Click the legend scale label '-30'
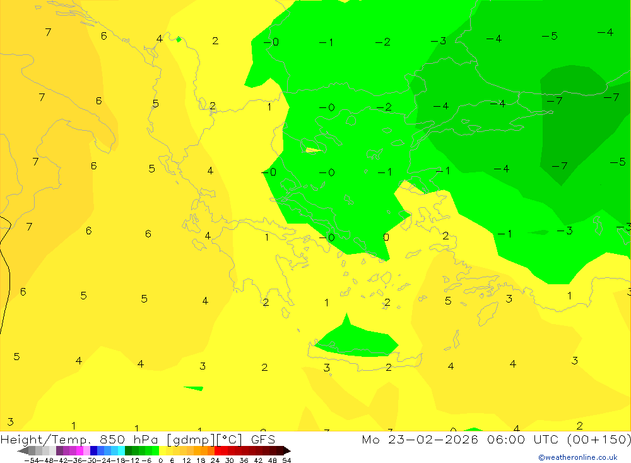The height and width of the screenshot is (463, 631). coord(90,460)
